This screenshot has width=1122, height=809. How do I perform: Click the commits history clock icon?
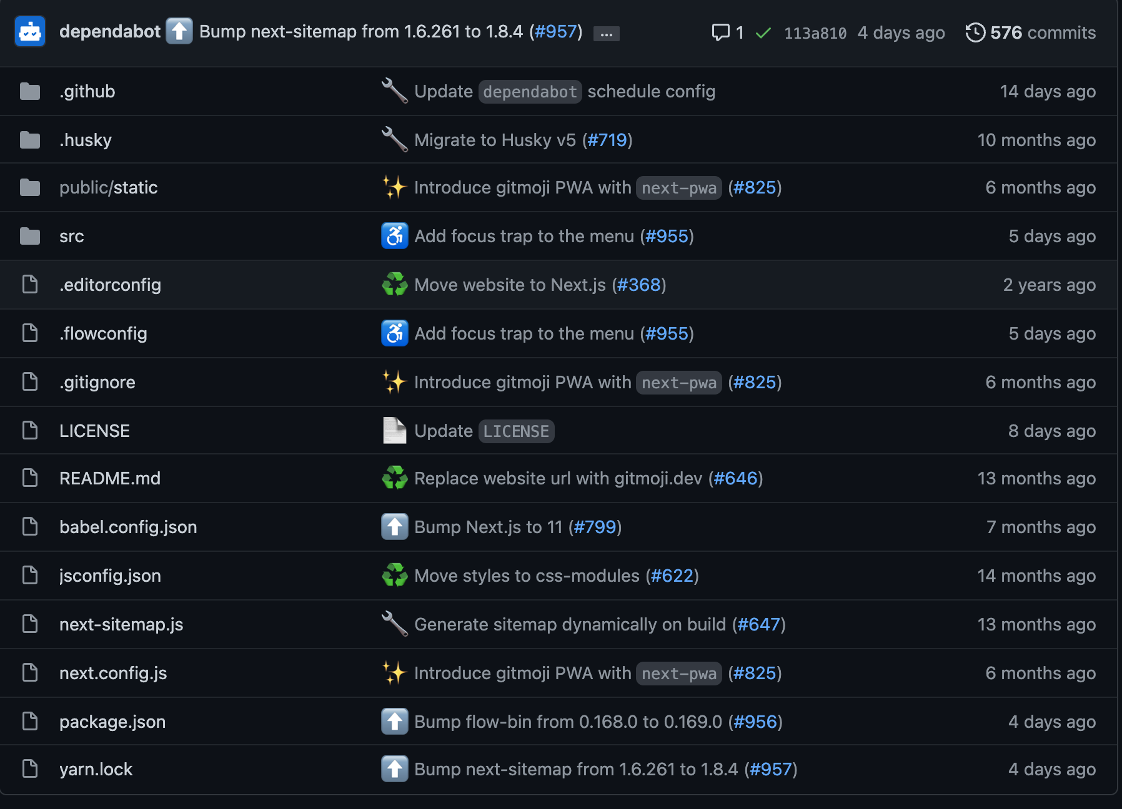point(975,32)
